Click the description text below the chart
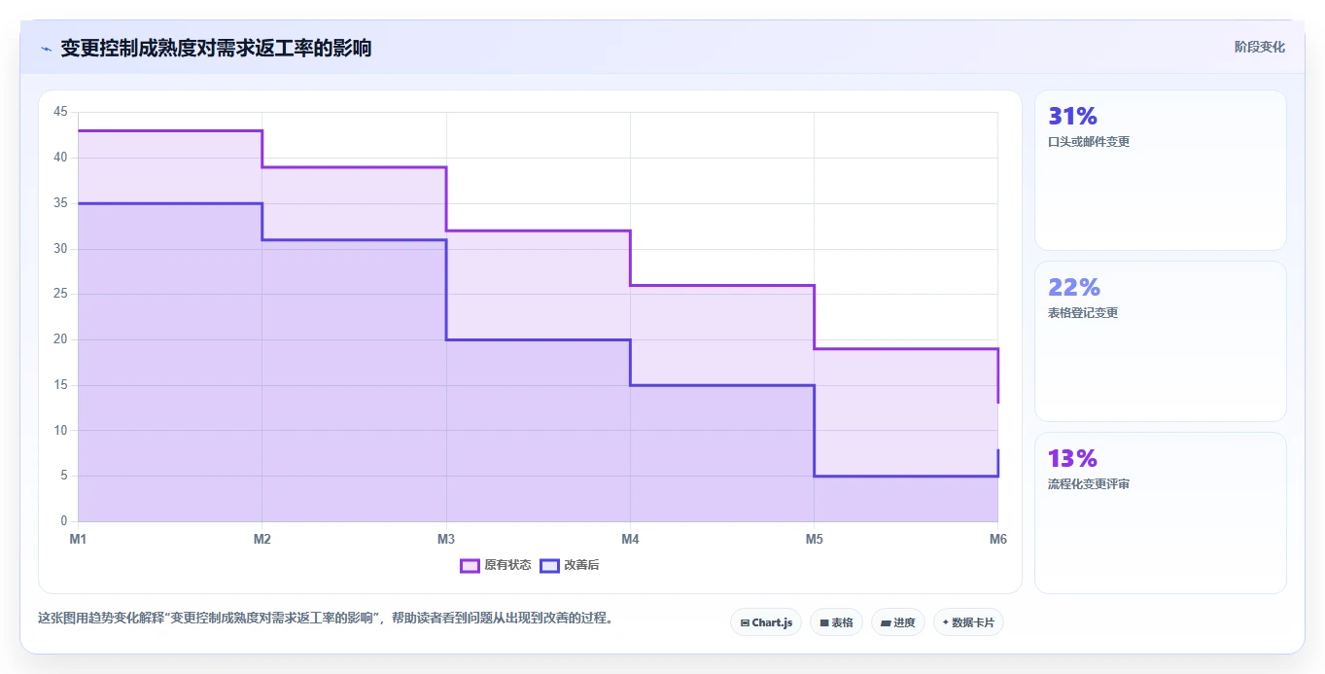 [327, 618]
